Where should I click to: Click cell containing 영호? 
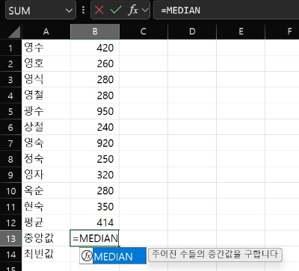(46, 63)
